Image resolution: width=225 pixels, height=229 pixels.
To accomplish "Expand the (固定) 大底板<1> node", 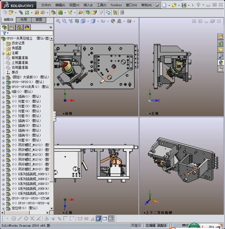I will click(x=3, y=78).
